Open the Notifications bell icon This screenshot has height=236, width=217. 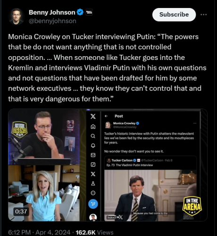(x=93, y=145)
